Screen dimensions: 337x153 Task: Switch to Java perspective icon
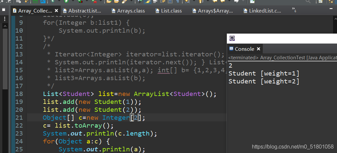(x=331, y=2)
